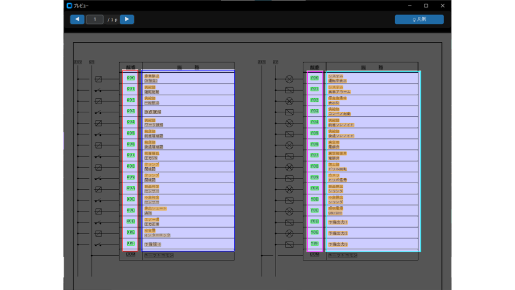The height and width of the screenshot is (290, 515).
Task: Go to the next preview page
Action: [127, 20]
